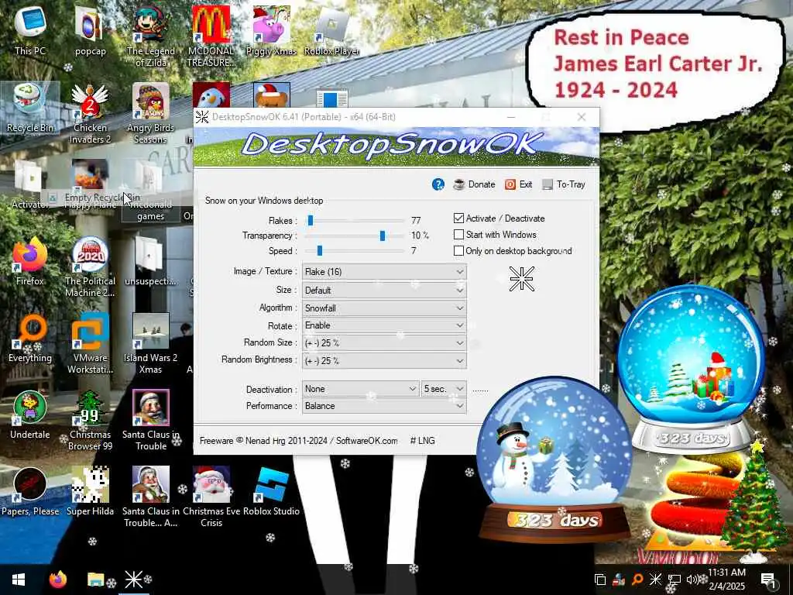
Task: Select the Island Wars 2 Xmas icon
Action: point(150,344)
